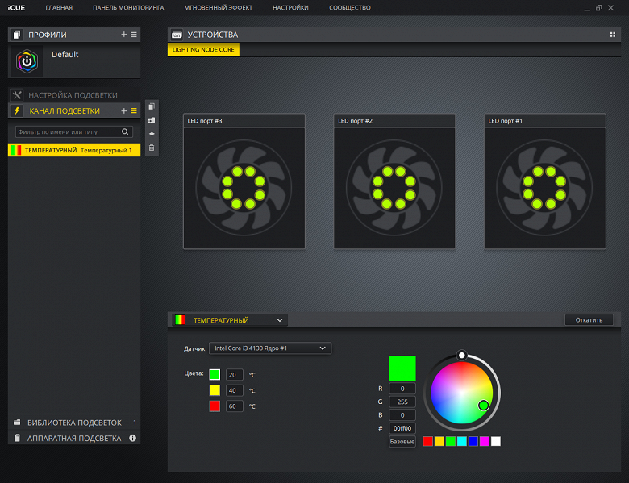The image size is (629, 483).
Task: Open the Температурный effect type dropdown
Action: point(230,320)
